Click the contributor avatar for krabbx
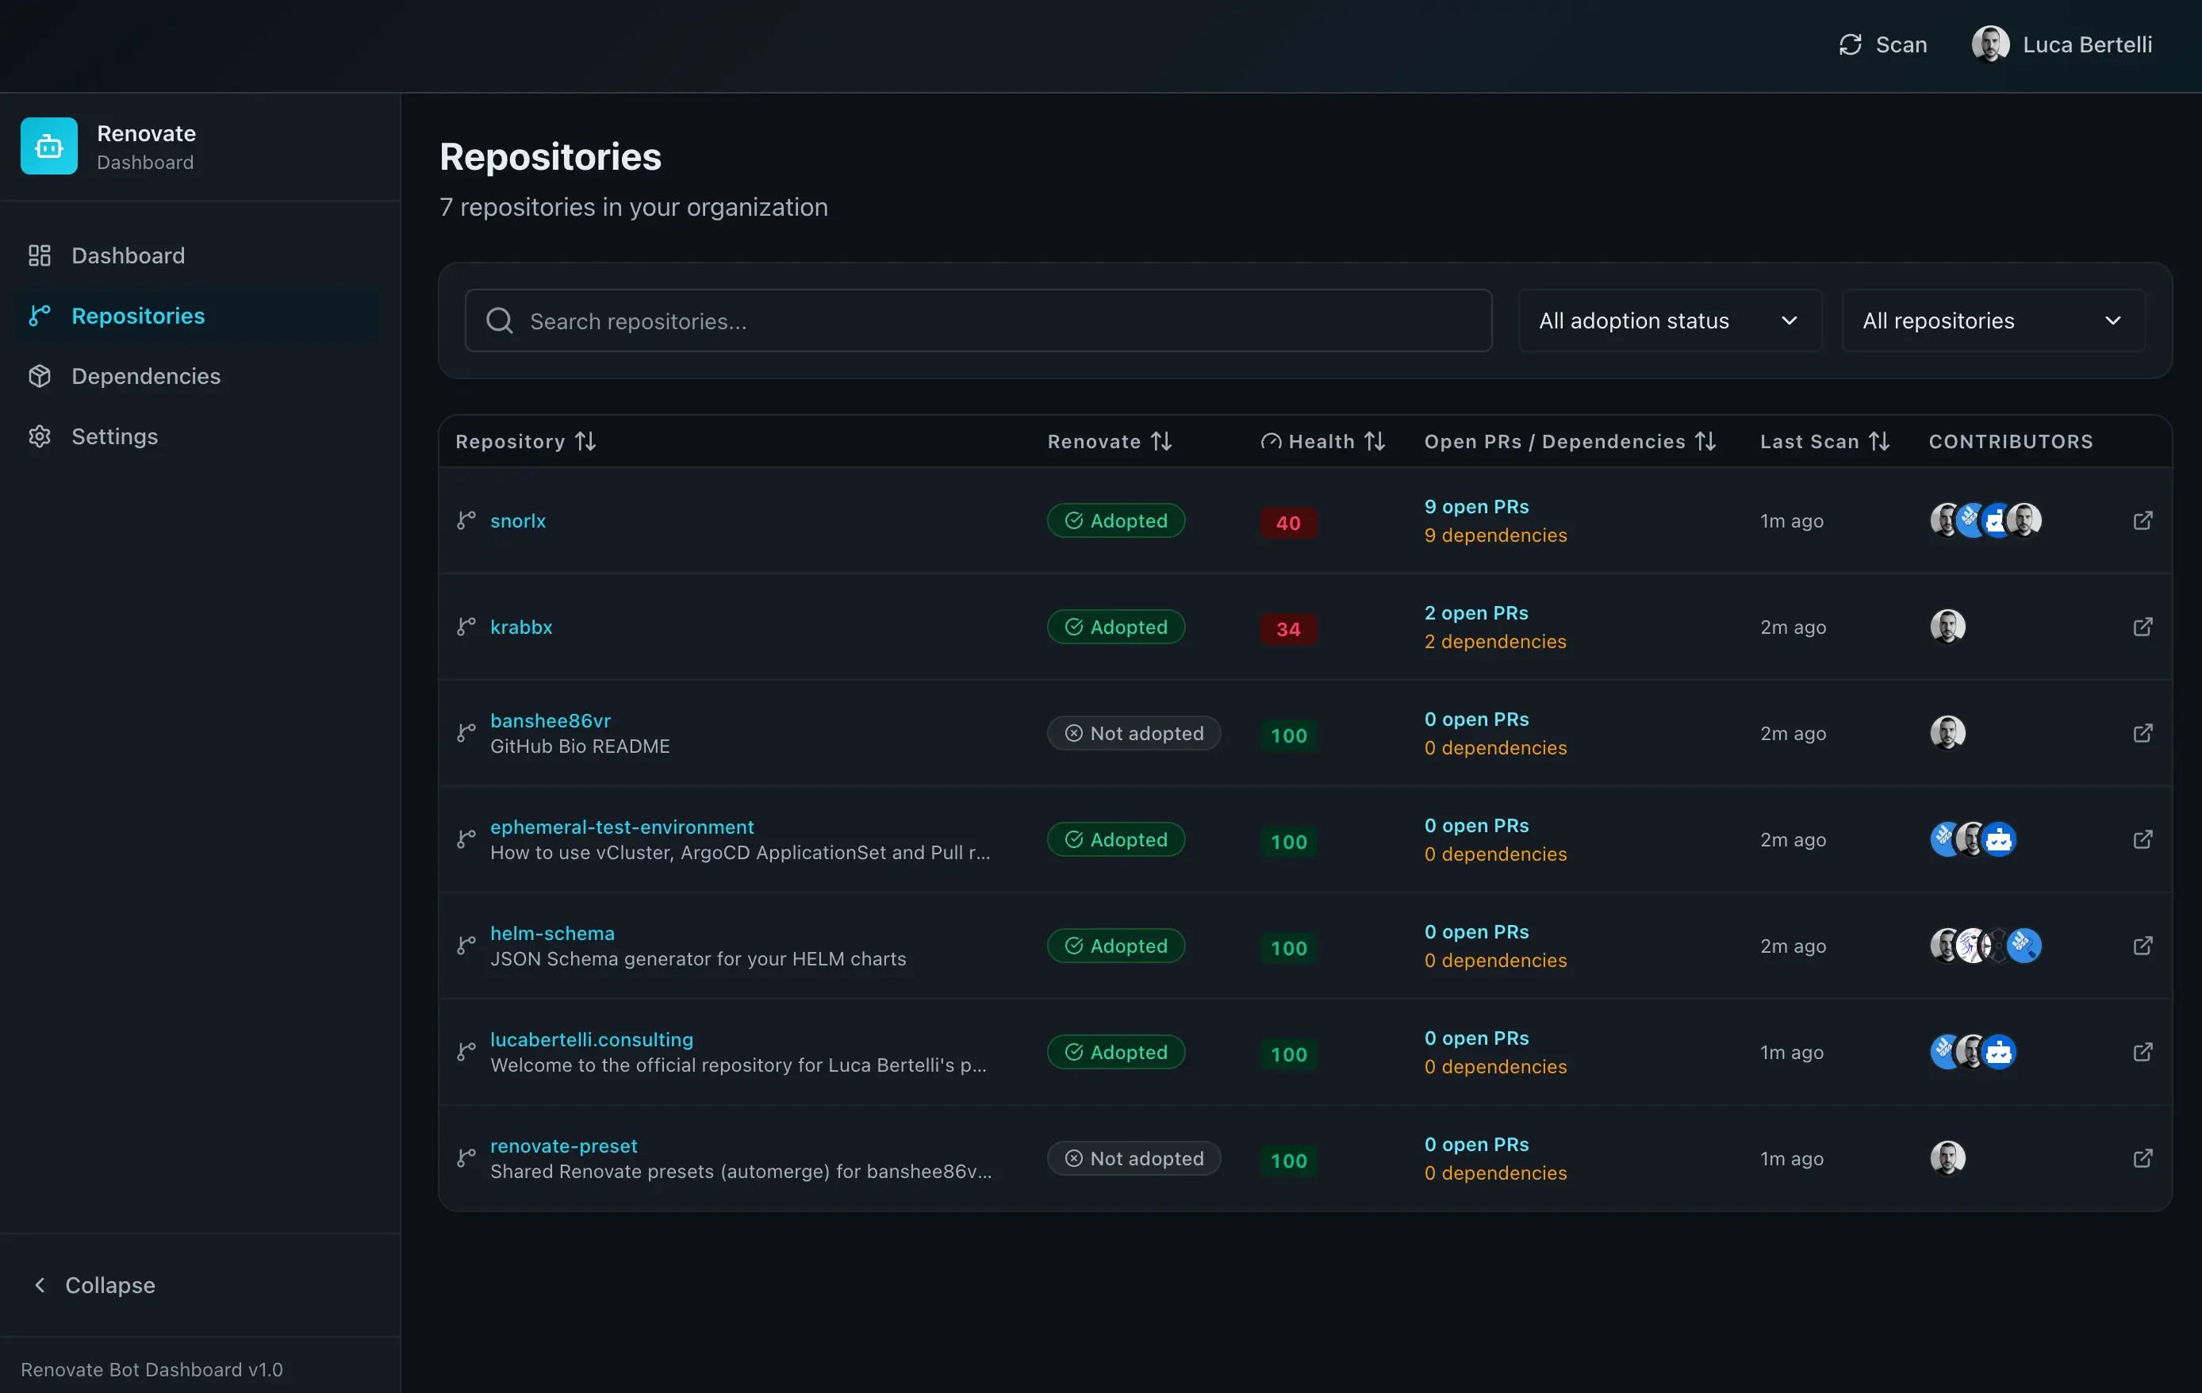 click(x=1948, y=627)
